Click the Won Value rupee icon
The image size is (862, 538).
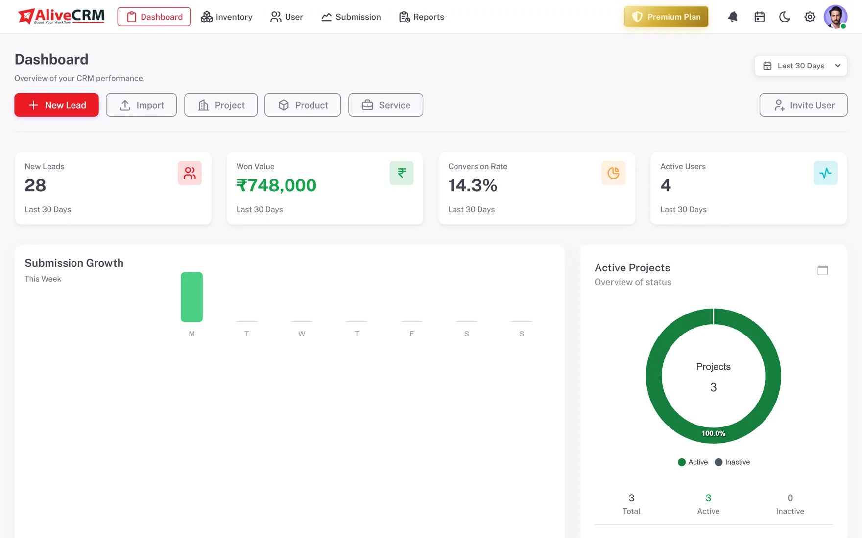402,173
